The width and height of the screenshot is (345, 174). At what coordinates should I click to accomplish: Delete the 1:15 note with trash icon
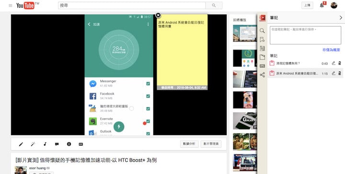[x=340, y=73]
